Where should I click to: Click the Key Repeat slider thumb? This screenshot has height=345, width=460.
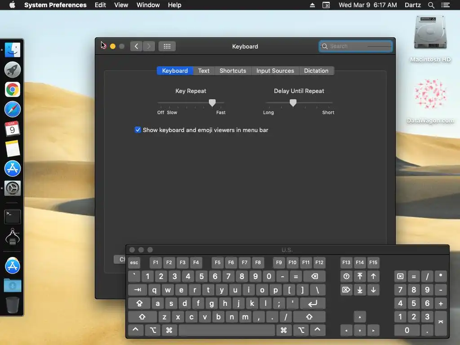(x=212, y=103)
